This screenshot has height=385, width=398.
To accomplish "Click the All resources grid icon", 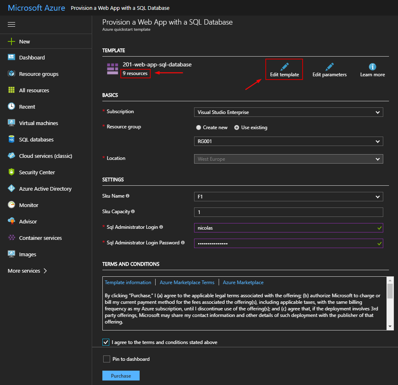I will (x=11, y=90).
